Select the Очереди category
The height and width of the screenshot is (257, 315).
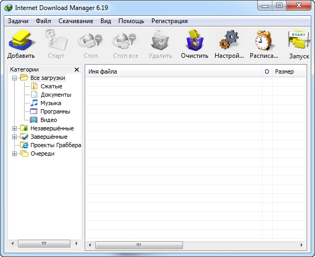[43, 154]
